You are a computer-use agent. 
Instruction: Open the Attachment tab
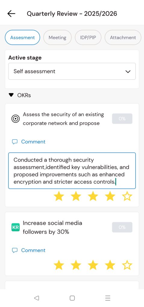(x=123, y=37)
